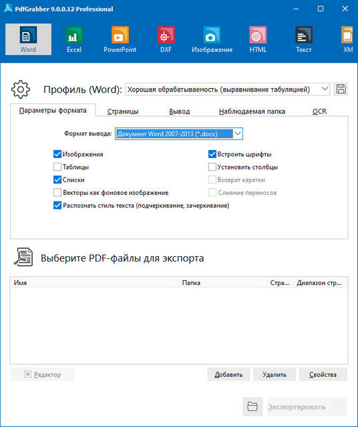Screen dimensions: 358x427
Task: Click the Диапазон стр... column header
Action: click(321, 283)
